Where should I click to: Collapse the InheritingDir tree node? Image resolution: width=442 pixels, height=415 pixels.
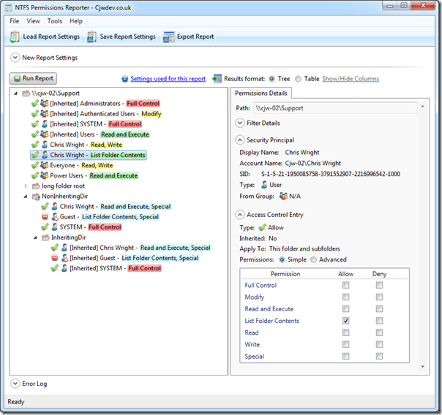point(35,237)
